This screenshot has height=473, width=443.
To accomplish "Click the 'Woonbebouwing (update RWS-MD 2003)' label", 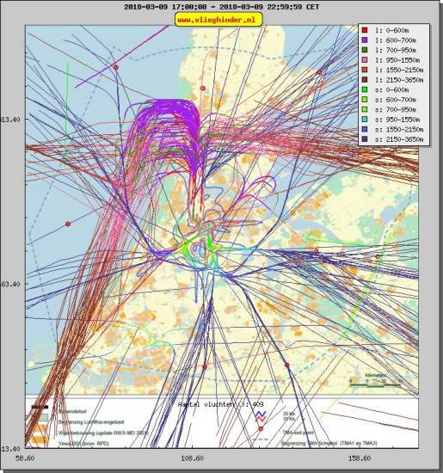I will pos(103,433).
